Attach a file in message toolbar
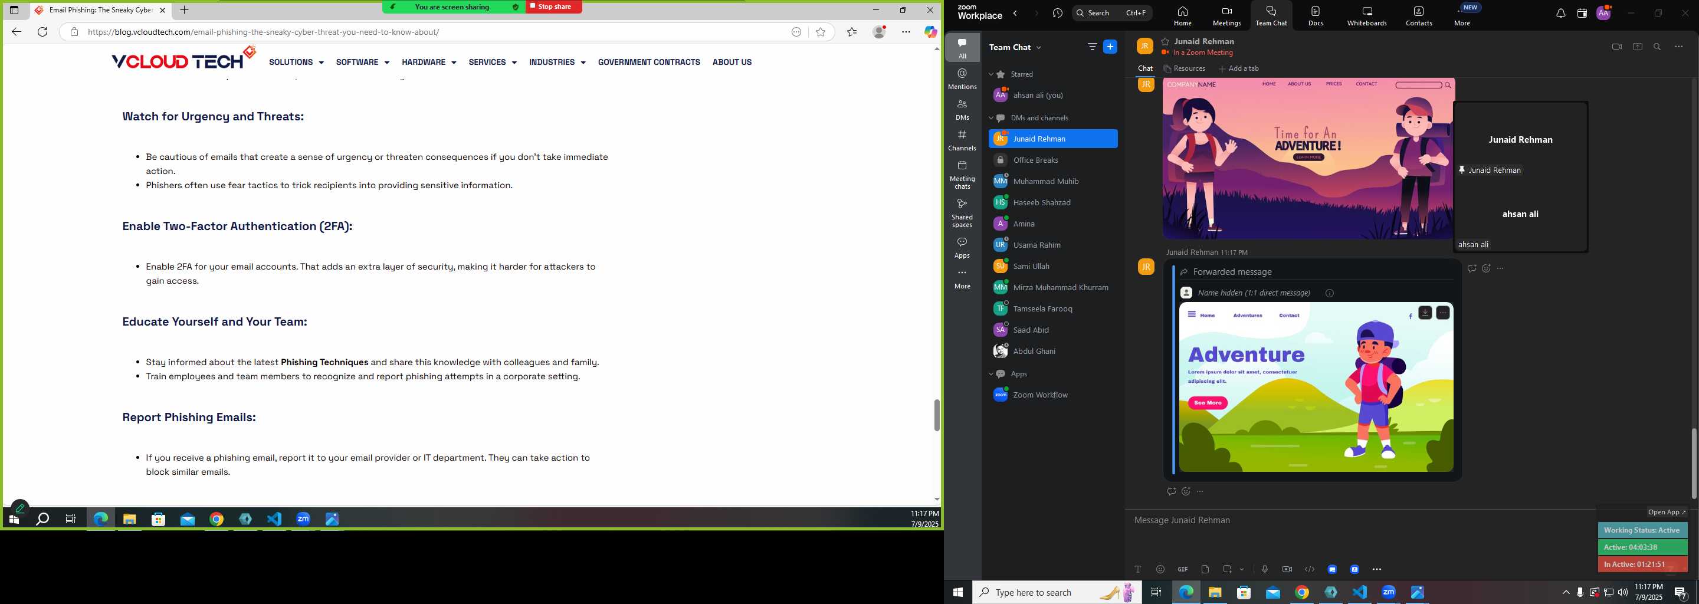 (1205, 569)
